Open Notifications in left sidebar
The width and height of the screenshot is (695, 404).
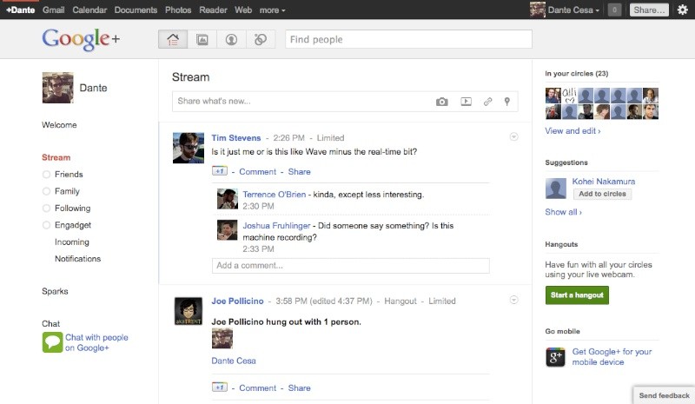(77, 259)
